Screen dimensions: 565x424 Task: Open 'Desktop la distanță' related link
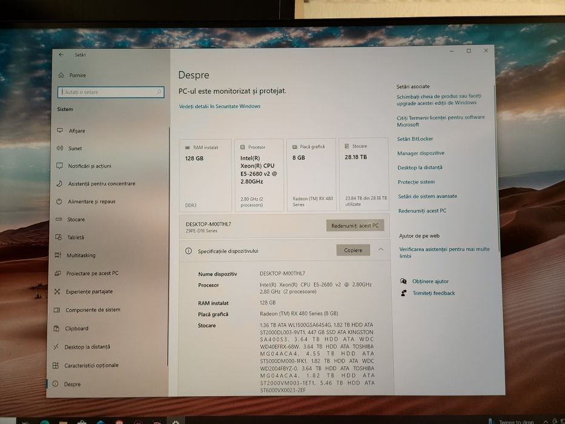420,168
